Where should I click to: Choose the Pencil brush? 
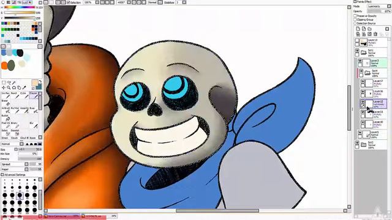pyautogui.click(x=15, y=95)
